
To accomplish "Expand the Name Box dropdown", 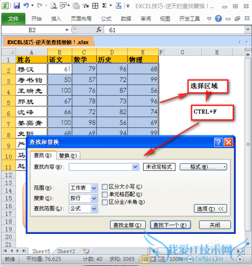I will 67,30.
